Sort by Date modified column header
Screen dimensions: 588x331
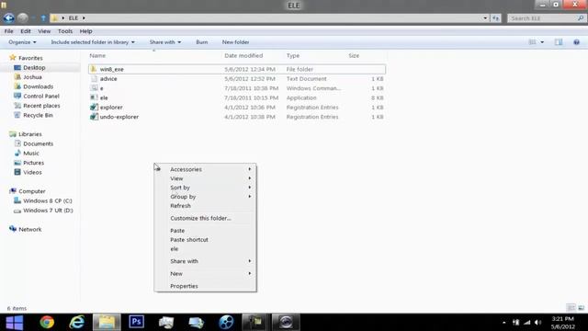(243, 55)
